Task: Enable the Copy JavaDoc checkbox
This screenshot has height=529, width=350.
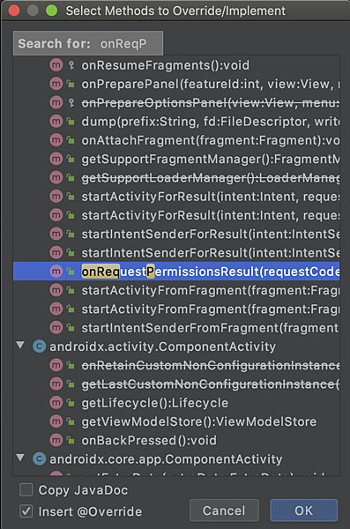Action: tap(26, 490)
